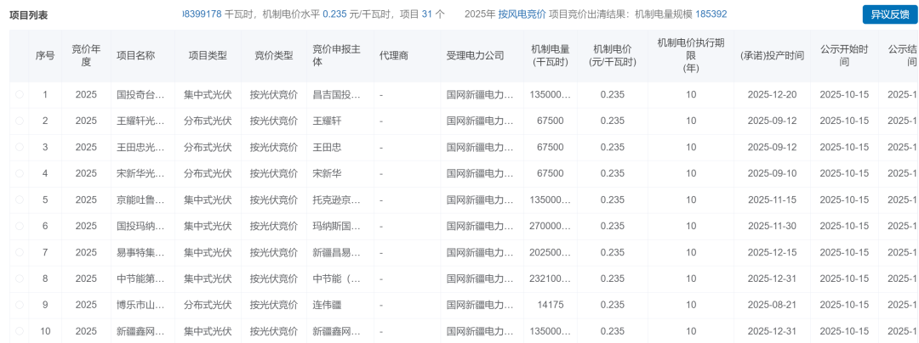919x343 pixels.
Task: Click the 项目列表 title
Action: (x=28, y=15)
